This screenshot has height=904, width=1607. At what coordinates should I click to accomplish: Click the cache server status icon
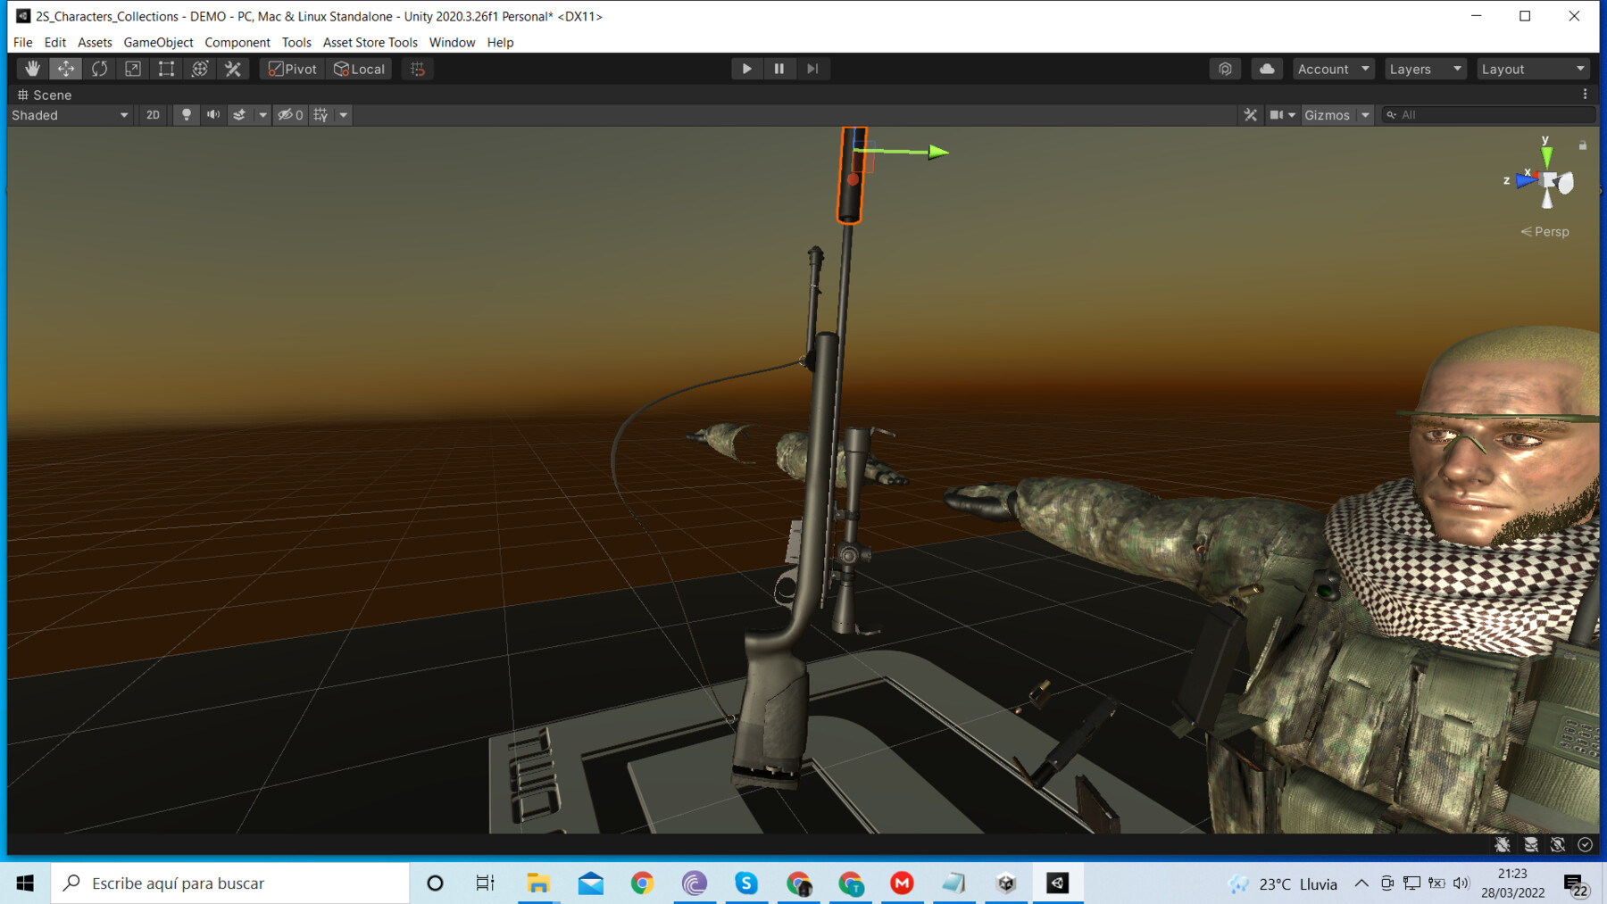1531,844
